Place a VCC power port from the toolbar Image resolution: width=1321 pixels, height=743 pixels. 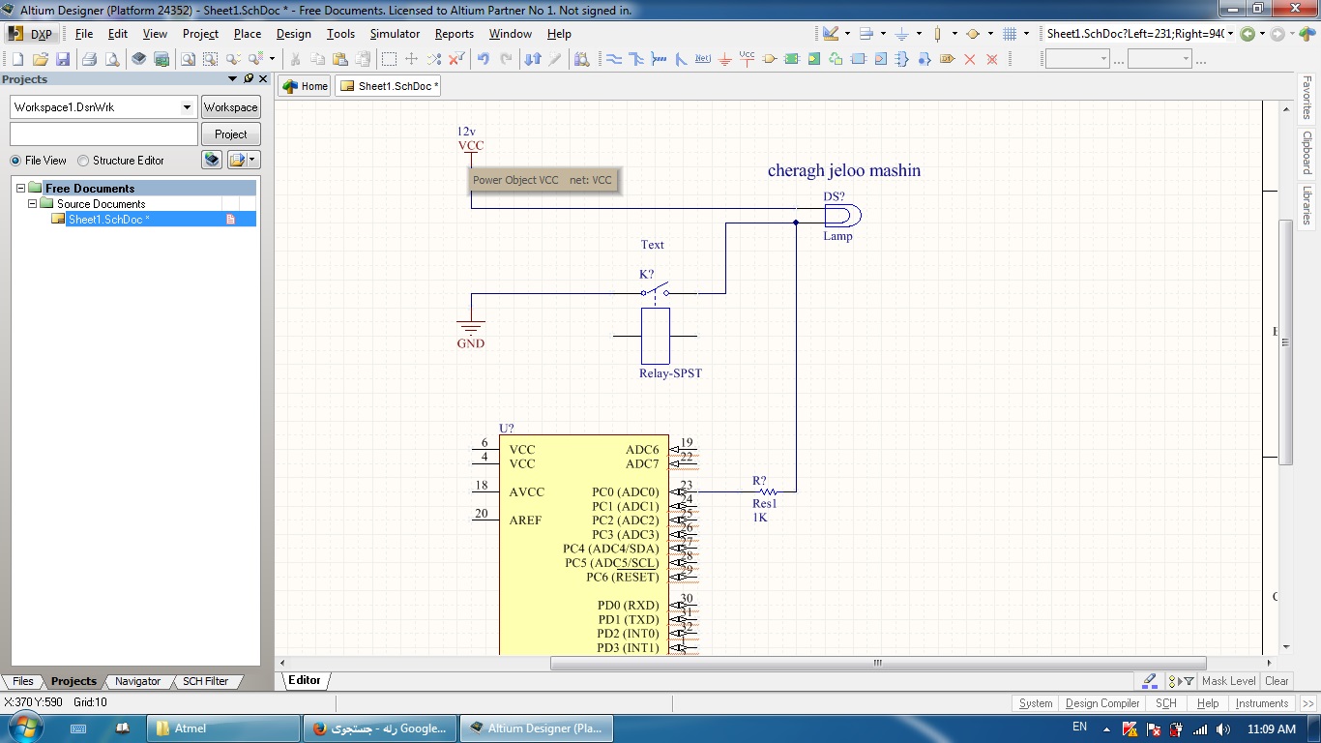747,59
